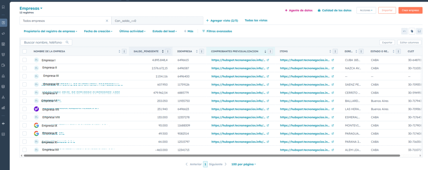Open the bookmarks icon in the sidebar
Screen dimensions: 428x170
tap(4, 7)
